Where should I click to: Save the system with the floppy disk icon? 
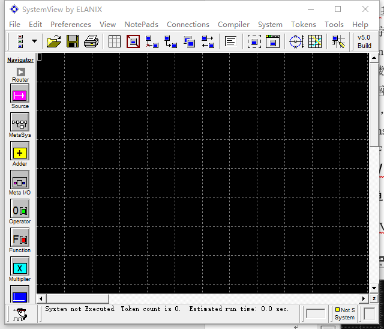tap(73, 41)
